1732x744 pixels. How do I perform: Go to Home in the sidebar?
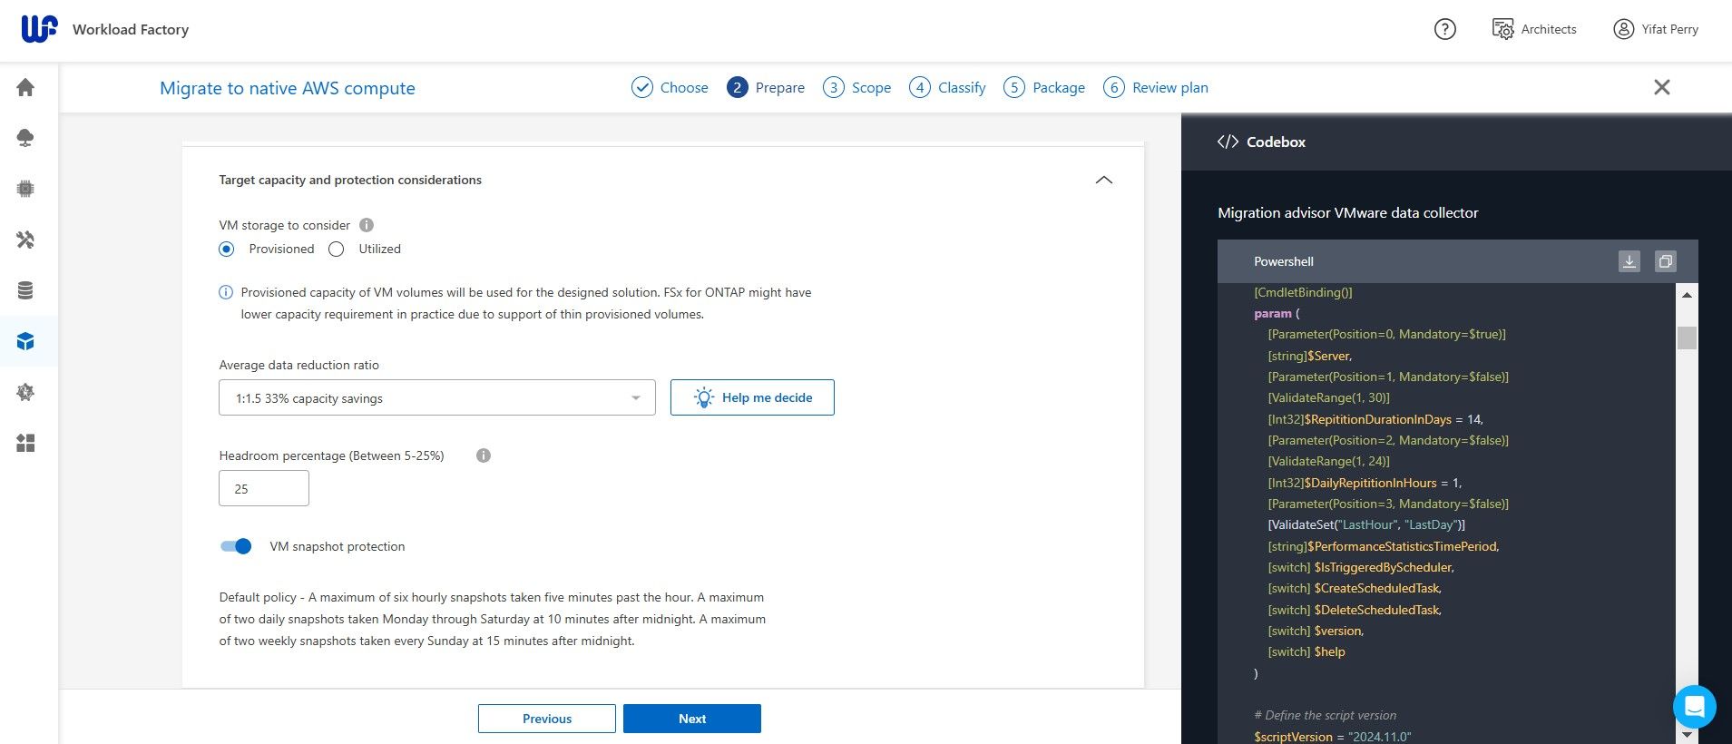25,87
